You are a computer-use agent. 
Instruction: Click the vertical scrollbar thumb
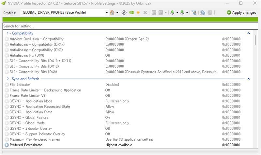tap(255, 40)
